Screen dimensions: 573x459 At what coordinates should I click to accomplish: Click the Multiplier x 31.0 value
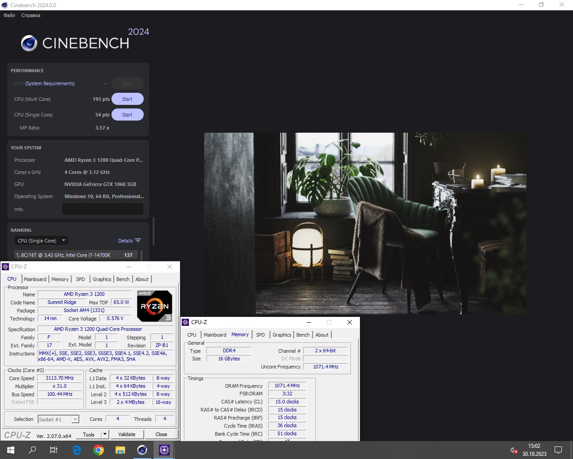pyautogui.click(x=60, y=386)
